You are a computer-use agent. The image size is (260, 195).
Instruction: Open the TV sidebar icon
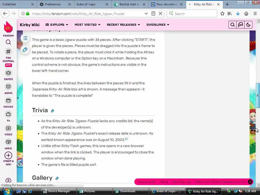point(8,114)
